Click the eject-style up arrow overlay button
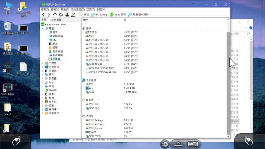 tap(178, 144)
